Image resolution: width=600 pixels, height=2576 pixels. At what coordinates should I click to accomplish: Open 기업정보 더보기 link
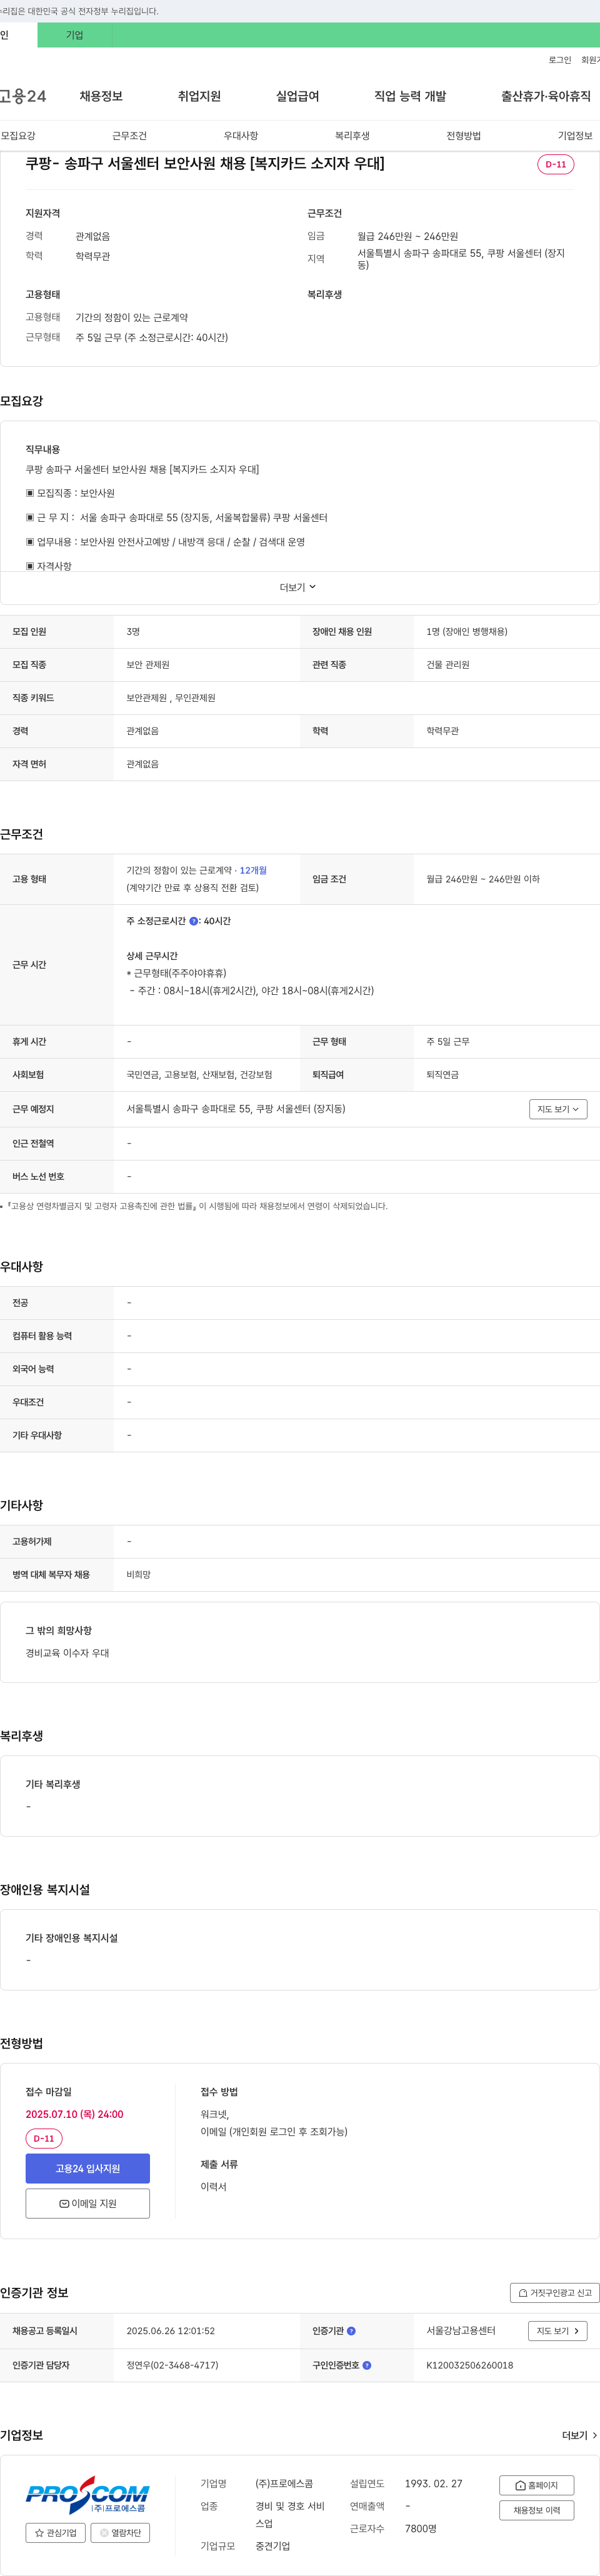click(x=579, y=2435)
